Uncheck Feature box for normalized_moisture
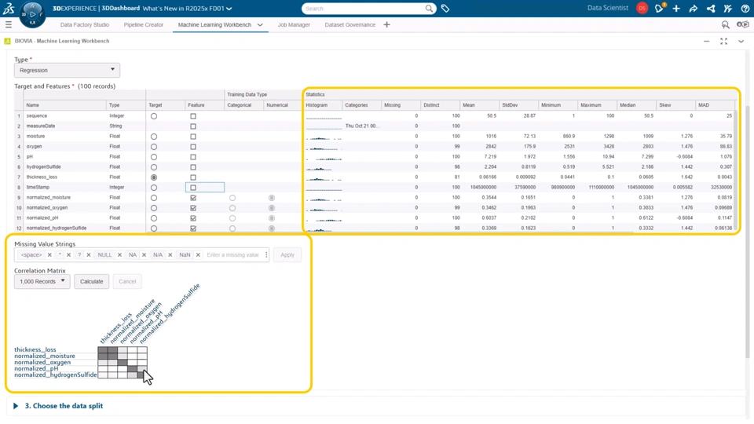This screenshot has height=424, width=754. (x=193, y=198)
